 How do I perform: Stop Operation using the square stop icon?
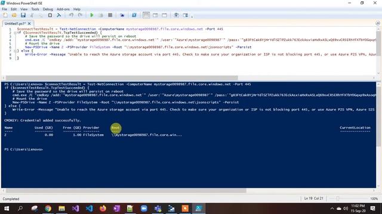pyautogui.click(x=110, y=15)
